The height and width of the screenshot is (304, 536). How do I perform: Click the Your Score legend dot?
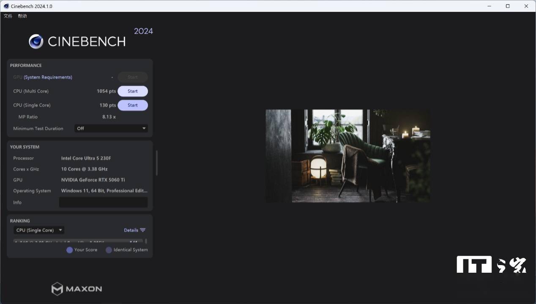(69, 250)
